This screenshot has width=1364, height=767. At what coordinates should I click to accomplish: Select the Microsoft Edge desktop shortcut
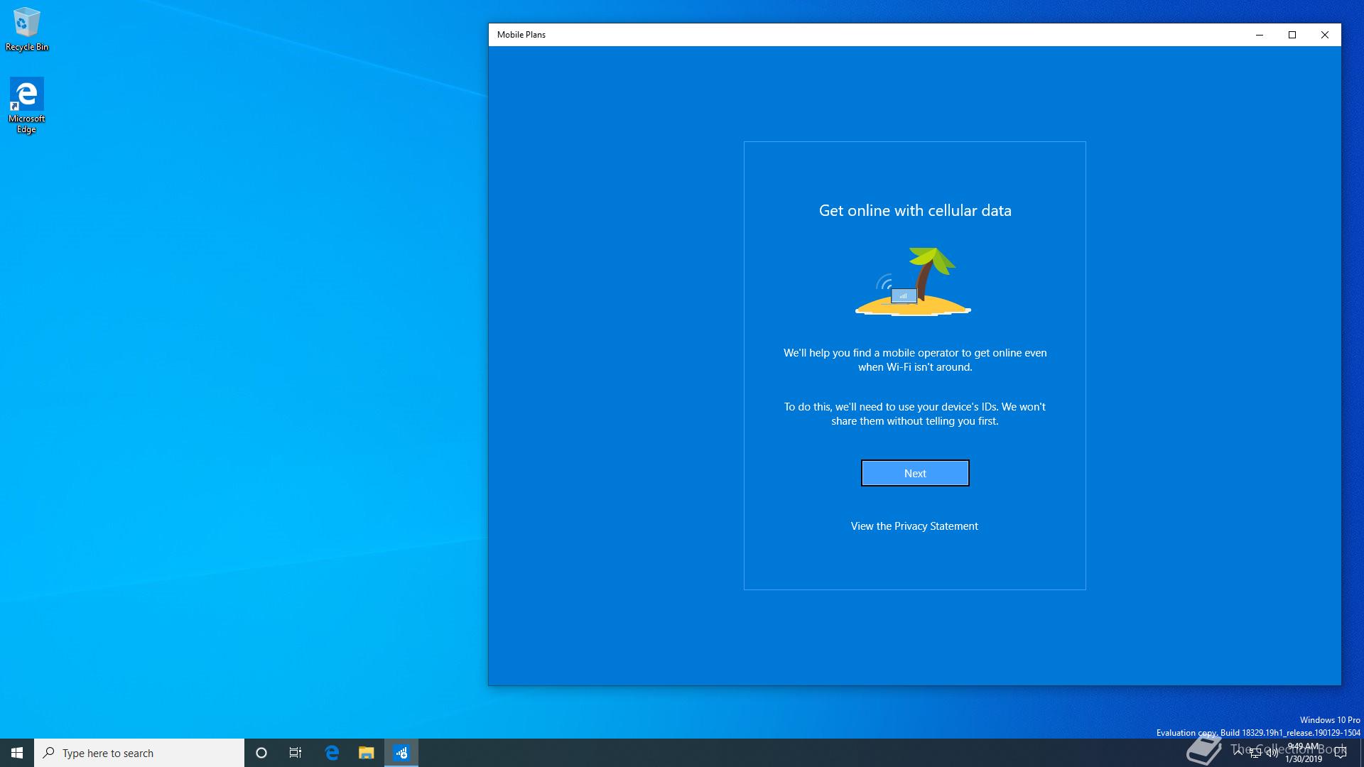[x=27, y=106]
